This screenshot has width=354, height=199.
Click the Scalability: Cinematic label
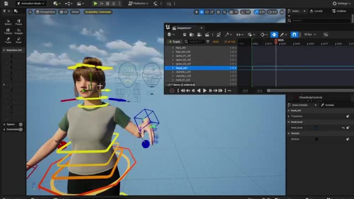98,12
